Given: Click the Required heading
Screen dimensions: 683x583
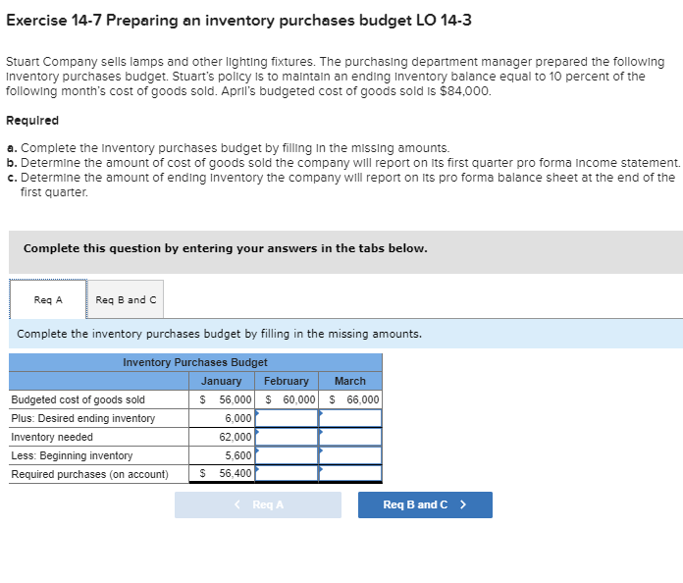Looking at the screenshot, I should [32, 121].
